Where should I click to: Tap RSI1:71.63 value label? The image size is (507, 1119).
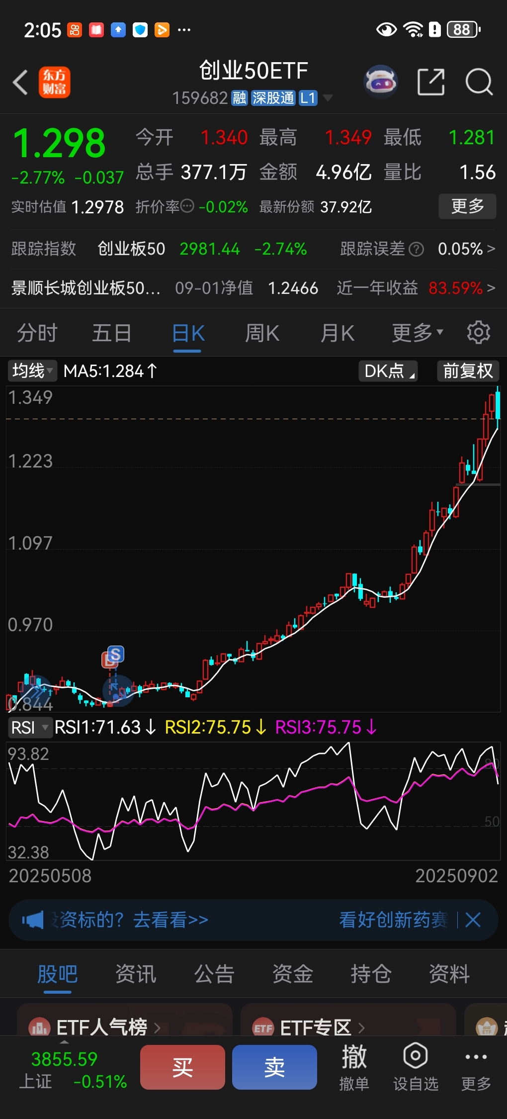(105, 728)
